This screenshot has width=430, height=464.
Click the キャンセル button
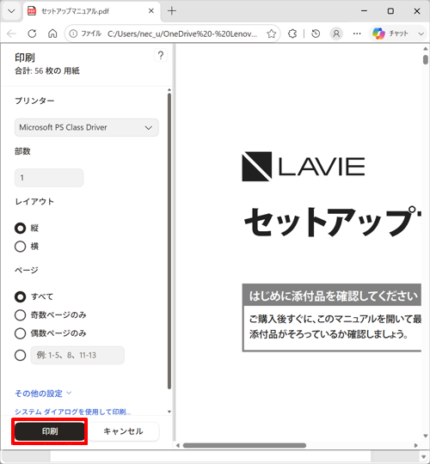[123, 431]
